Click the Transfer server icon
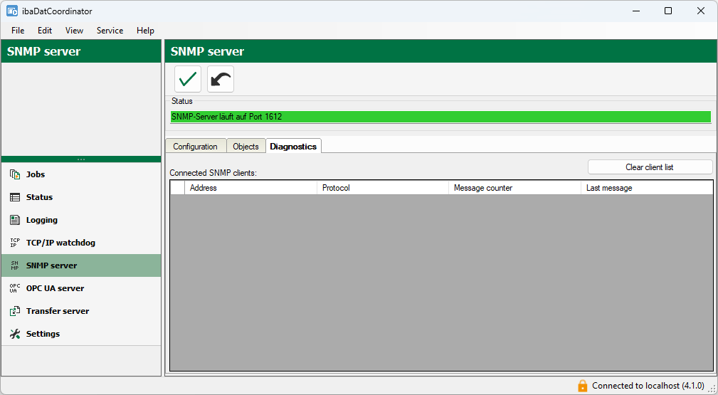Image resolution: width=718 pixels, height=395 pixels. click(15, 311)
